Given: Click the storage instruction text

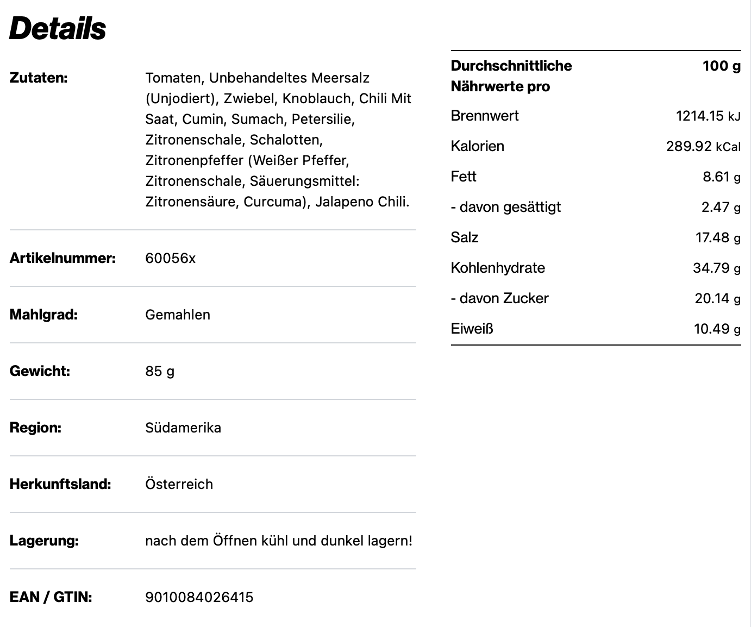Looking at the screenshot, I should 279,541.
